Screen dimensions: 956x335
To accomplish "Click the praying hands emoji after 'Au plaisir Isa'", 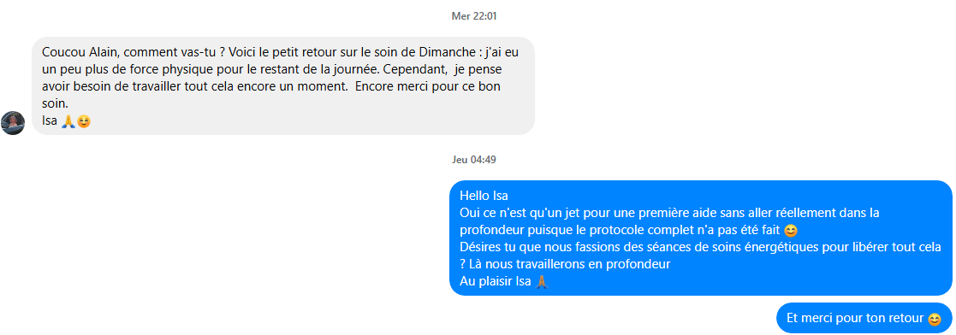I will tap(542, 282).
